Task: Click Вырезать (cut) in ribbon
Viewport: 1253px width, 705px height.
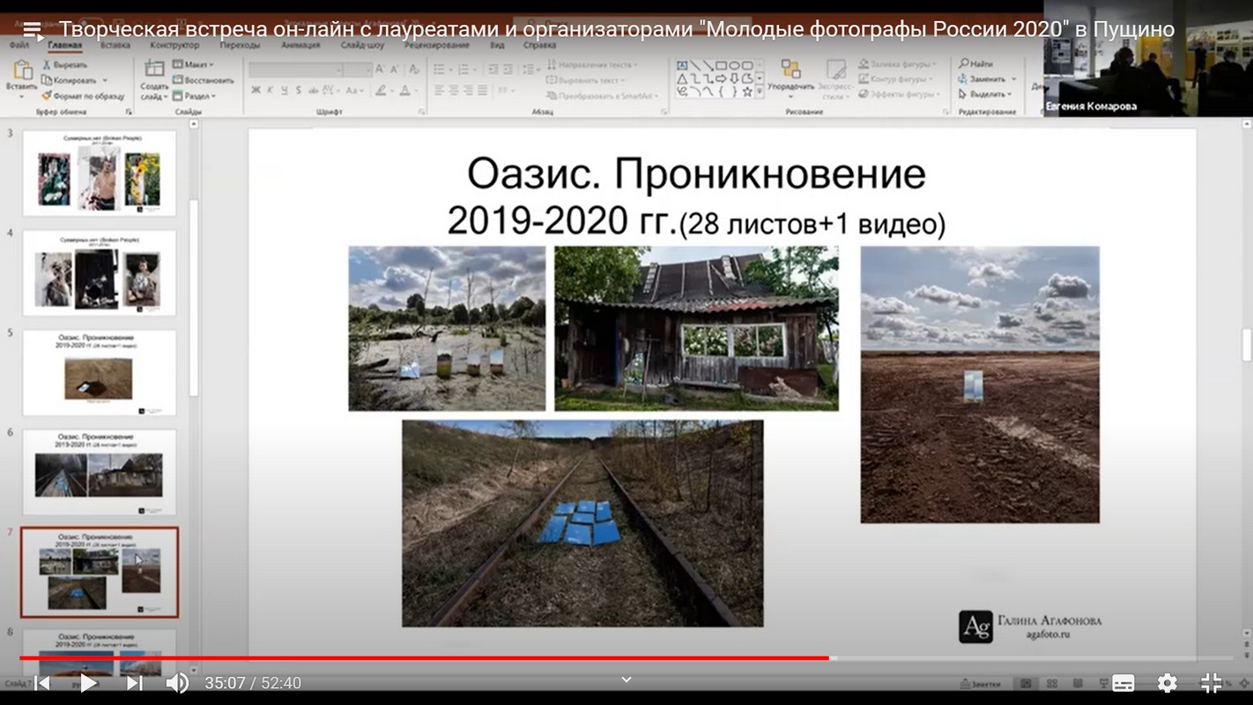Action: click(x=64, y=65)
